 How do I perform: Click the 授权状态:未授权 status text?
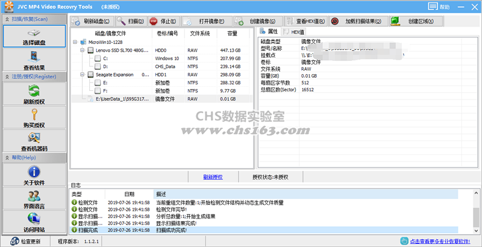tap(270, 177)
